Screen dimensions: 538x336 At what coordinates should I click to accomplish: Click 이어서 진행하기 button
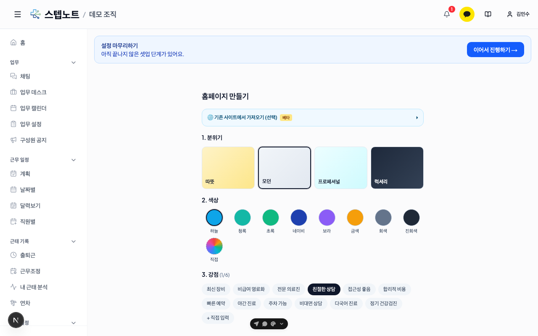[496, 50]
